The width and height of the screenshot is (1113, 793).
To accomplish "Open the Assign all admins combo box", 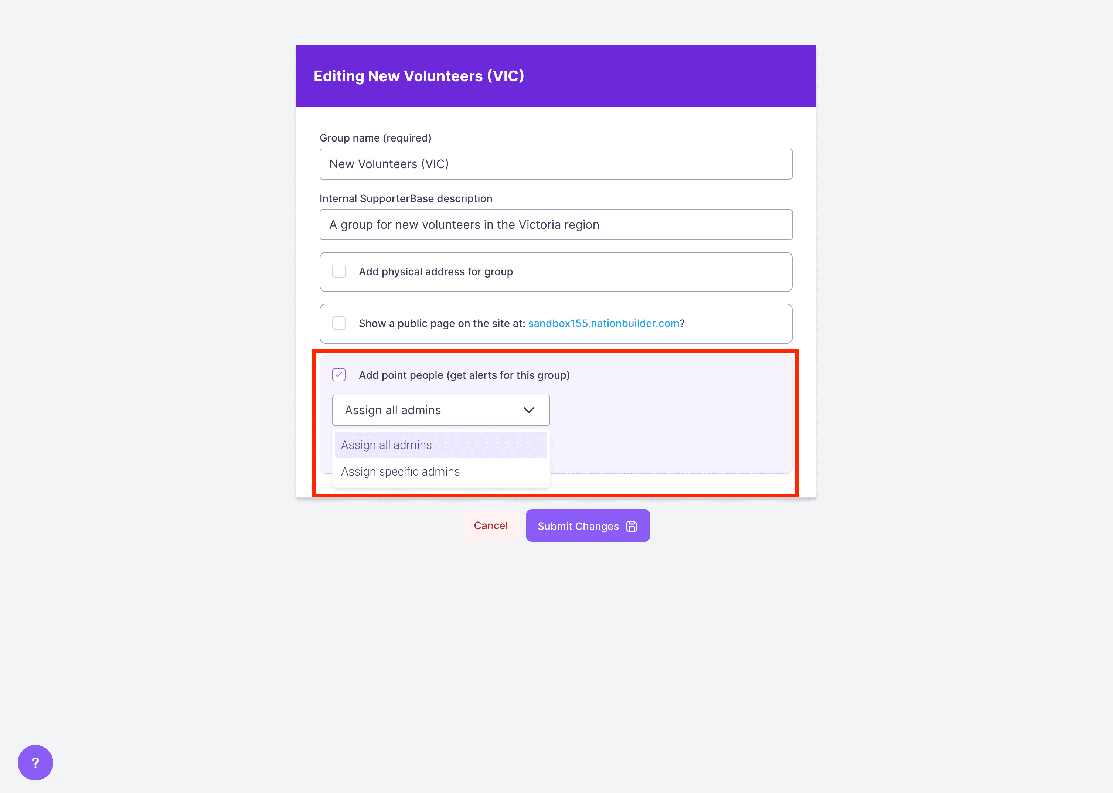I will point(440,410).
